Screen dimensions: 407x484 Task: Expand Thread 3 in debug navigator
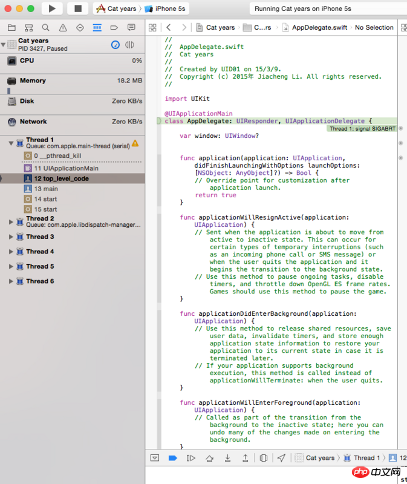pos(11,237)
